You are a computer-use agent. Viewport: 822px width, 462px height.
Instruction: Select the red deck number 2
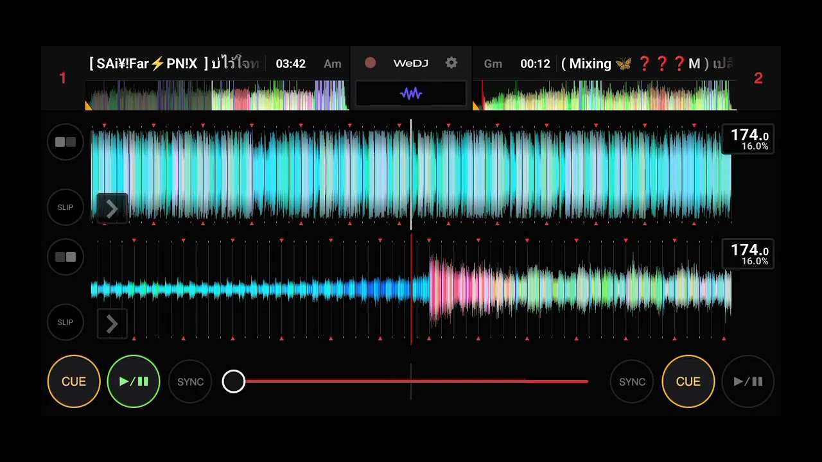[x=758, y=78]
